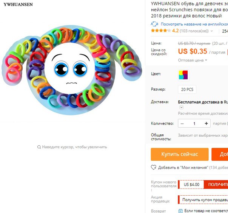Click the star rating icons
Image resolution: width=228 pixels, height=213 pixels.
pos(161,30)
